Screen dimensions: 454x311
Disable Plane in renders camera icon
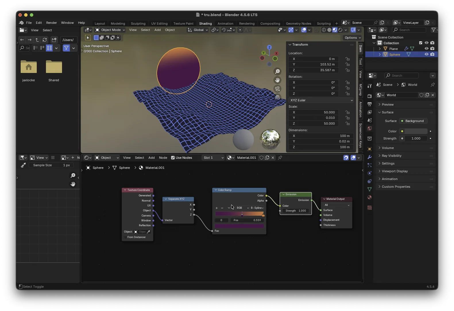(x=432, y=49)
